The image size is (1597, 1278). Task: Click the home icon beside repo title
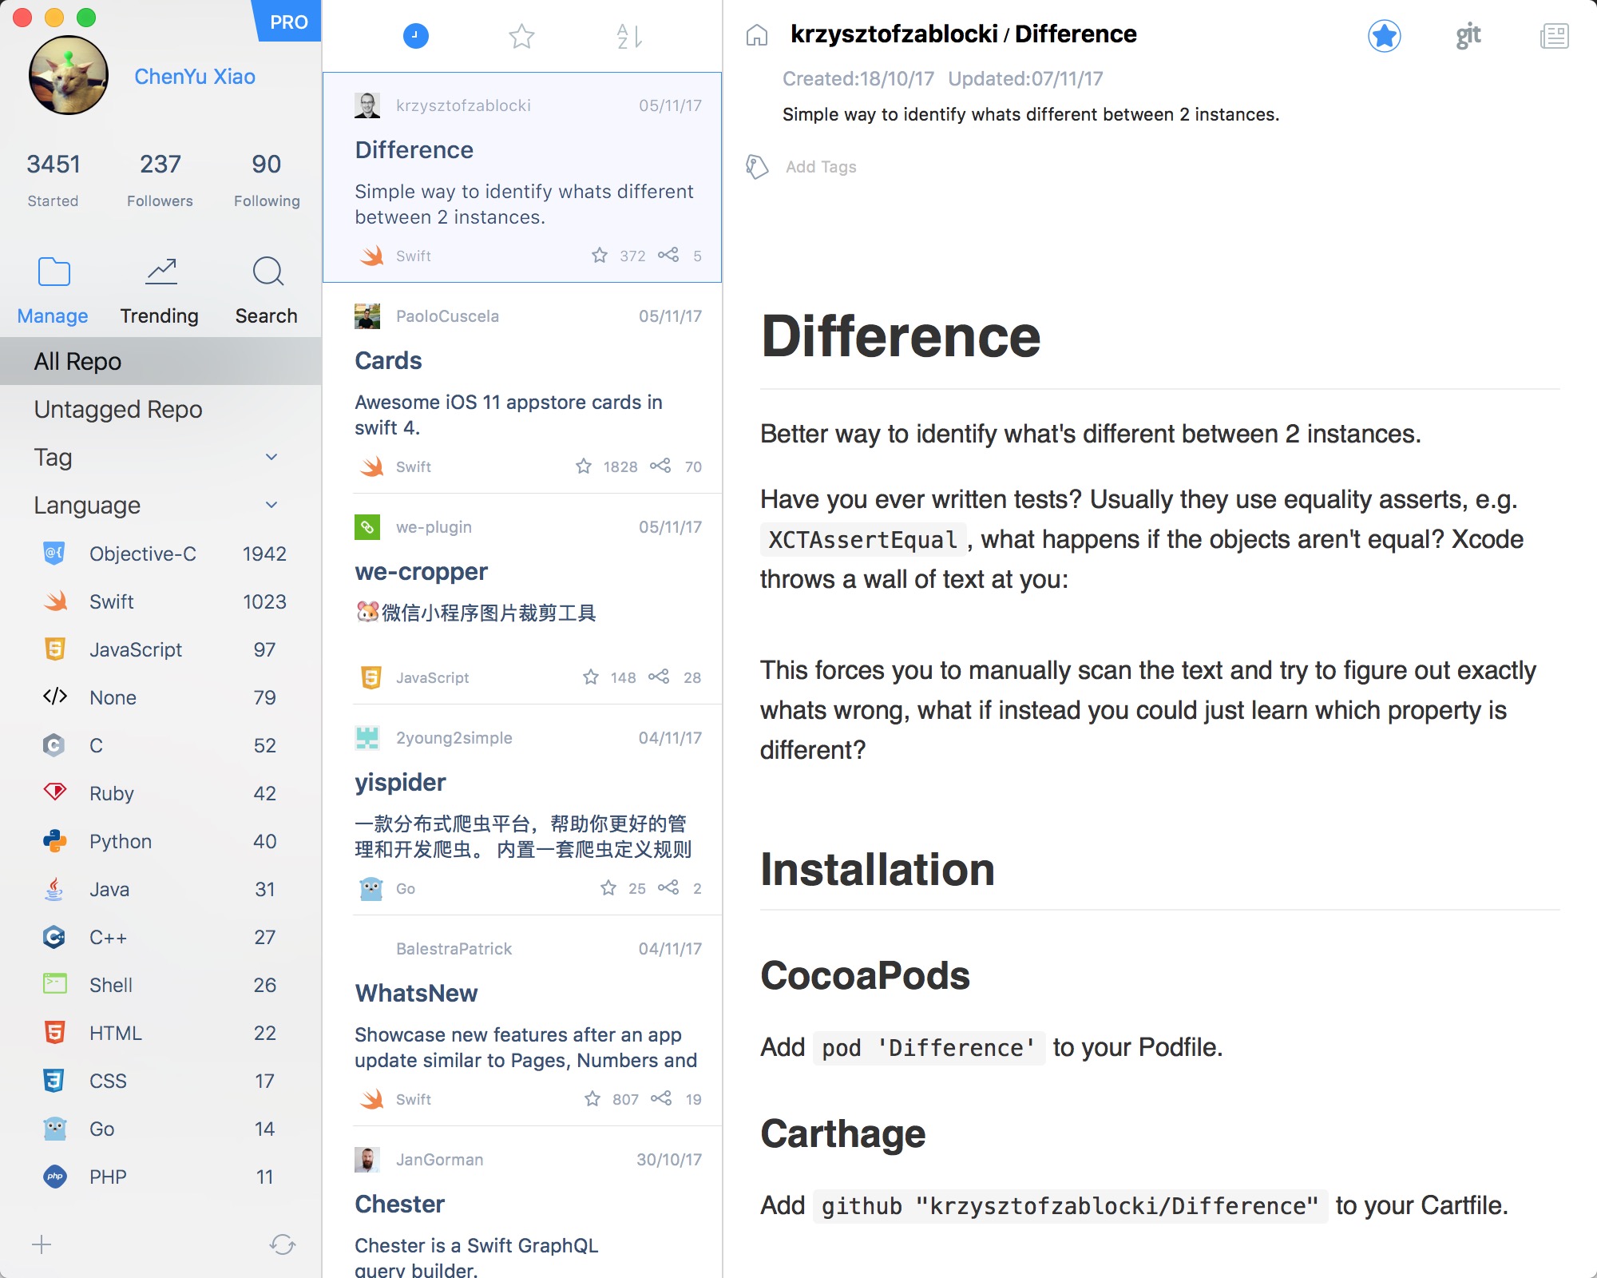(x=756, y=35)
